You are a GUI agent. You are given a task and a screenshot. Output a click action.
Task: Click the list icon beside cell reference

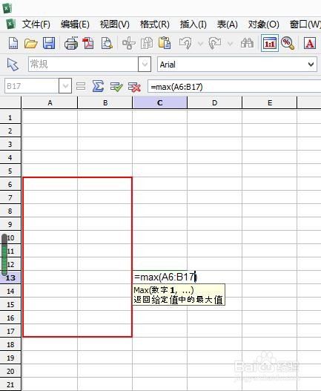(x=81, y=86)
